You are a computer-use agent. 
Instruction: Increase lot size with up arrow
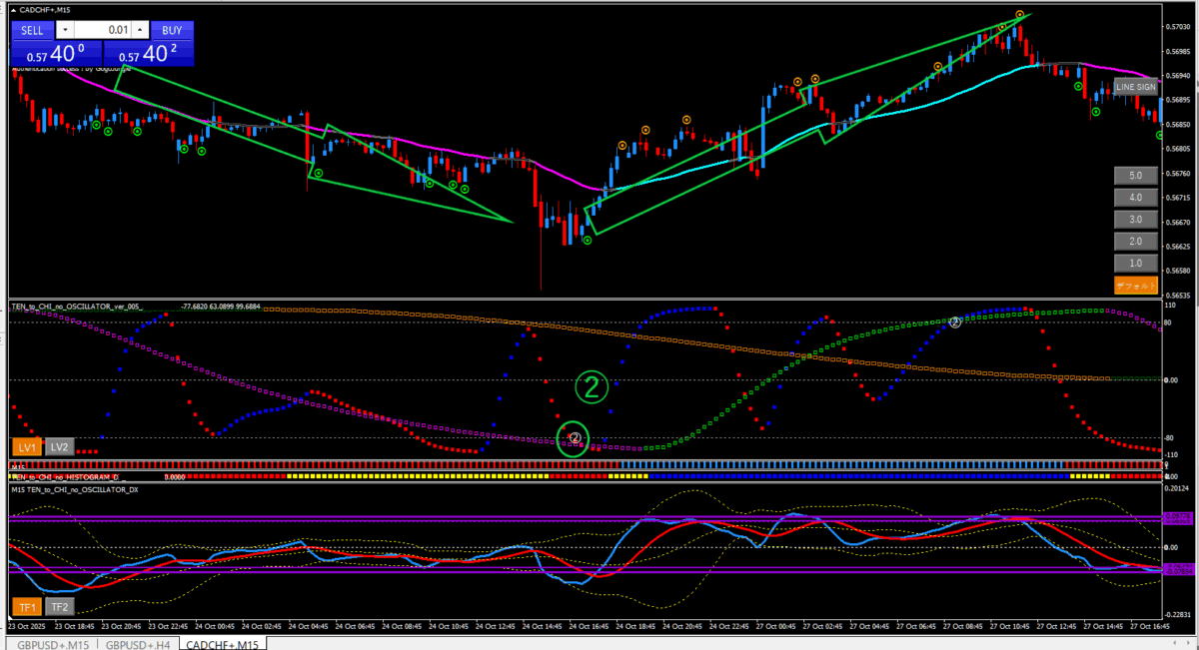[140, 31]
